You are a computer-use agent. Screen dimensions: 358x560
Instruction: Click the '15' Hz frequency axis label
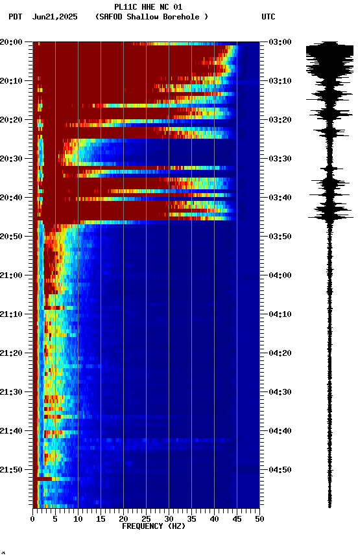coord(101,519)
